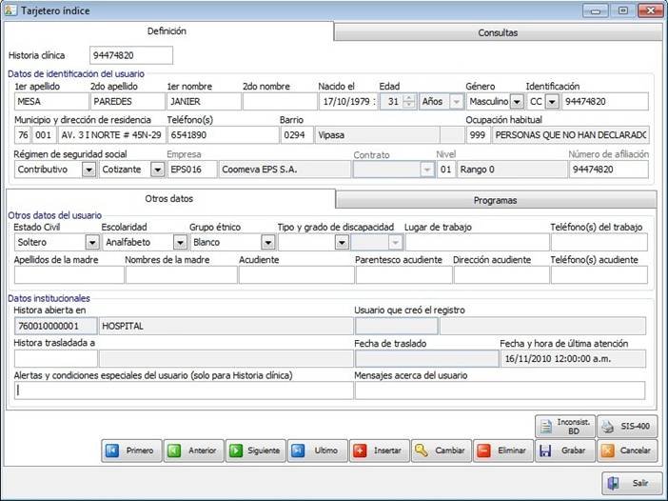
Task: Click the Empresa code field EPS016
Action: tap(192, 170)
